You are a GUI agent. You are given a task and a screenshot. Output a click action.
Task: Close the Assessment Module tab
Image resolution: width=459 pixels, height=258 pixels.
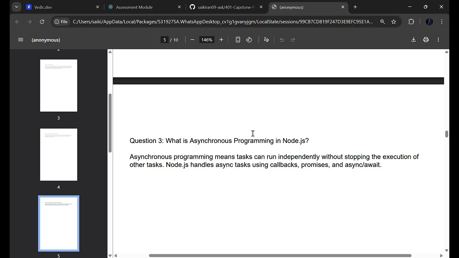tap(179, 7)
